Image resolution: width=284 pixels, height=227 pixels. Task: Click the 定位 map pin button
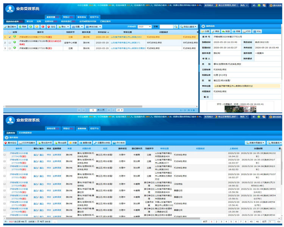pyautogui.click(x=51, y=27)
